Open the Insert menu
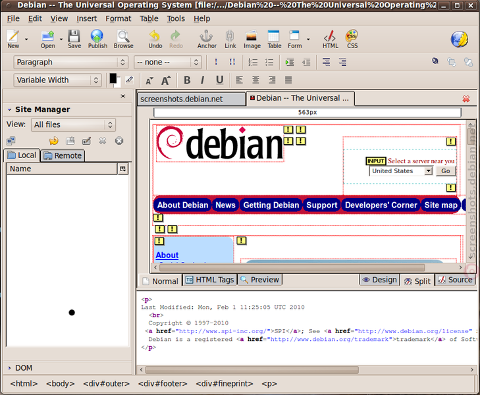Screen dimensions: 480x395 click(87, 18)
